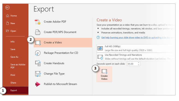
Task: Select the Create Adobe PDF option
Action: 63,22
